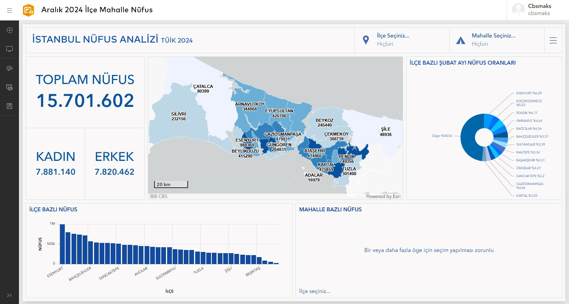Open the main hamburger menu at top left
569x304 pixels.
point(9,10)
